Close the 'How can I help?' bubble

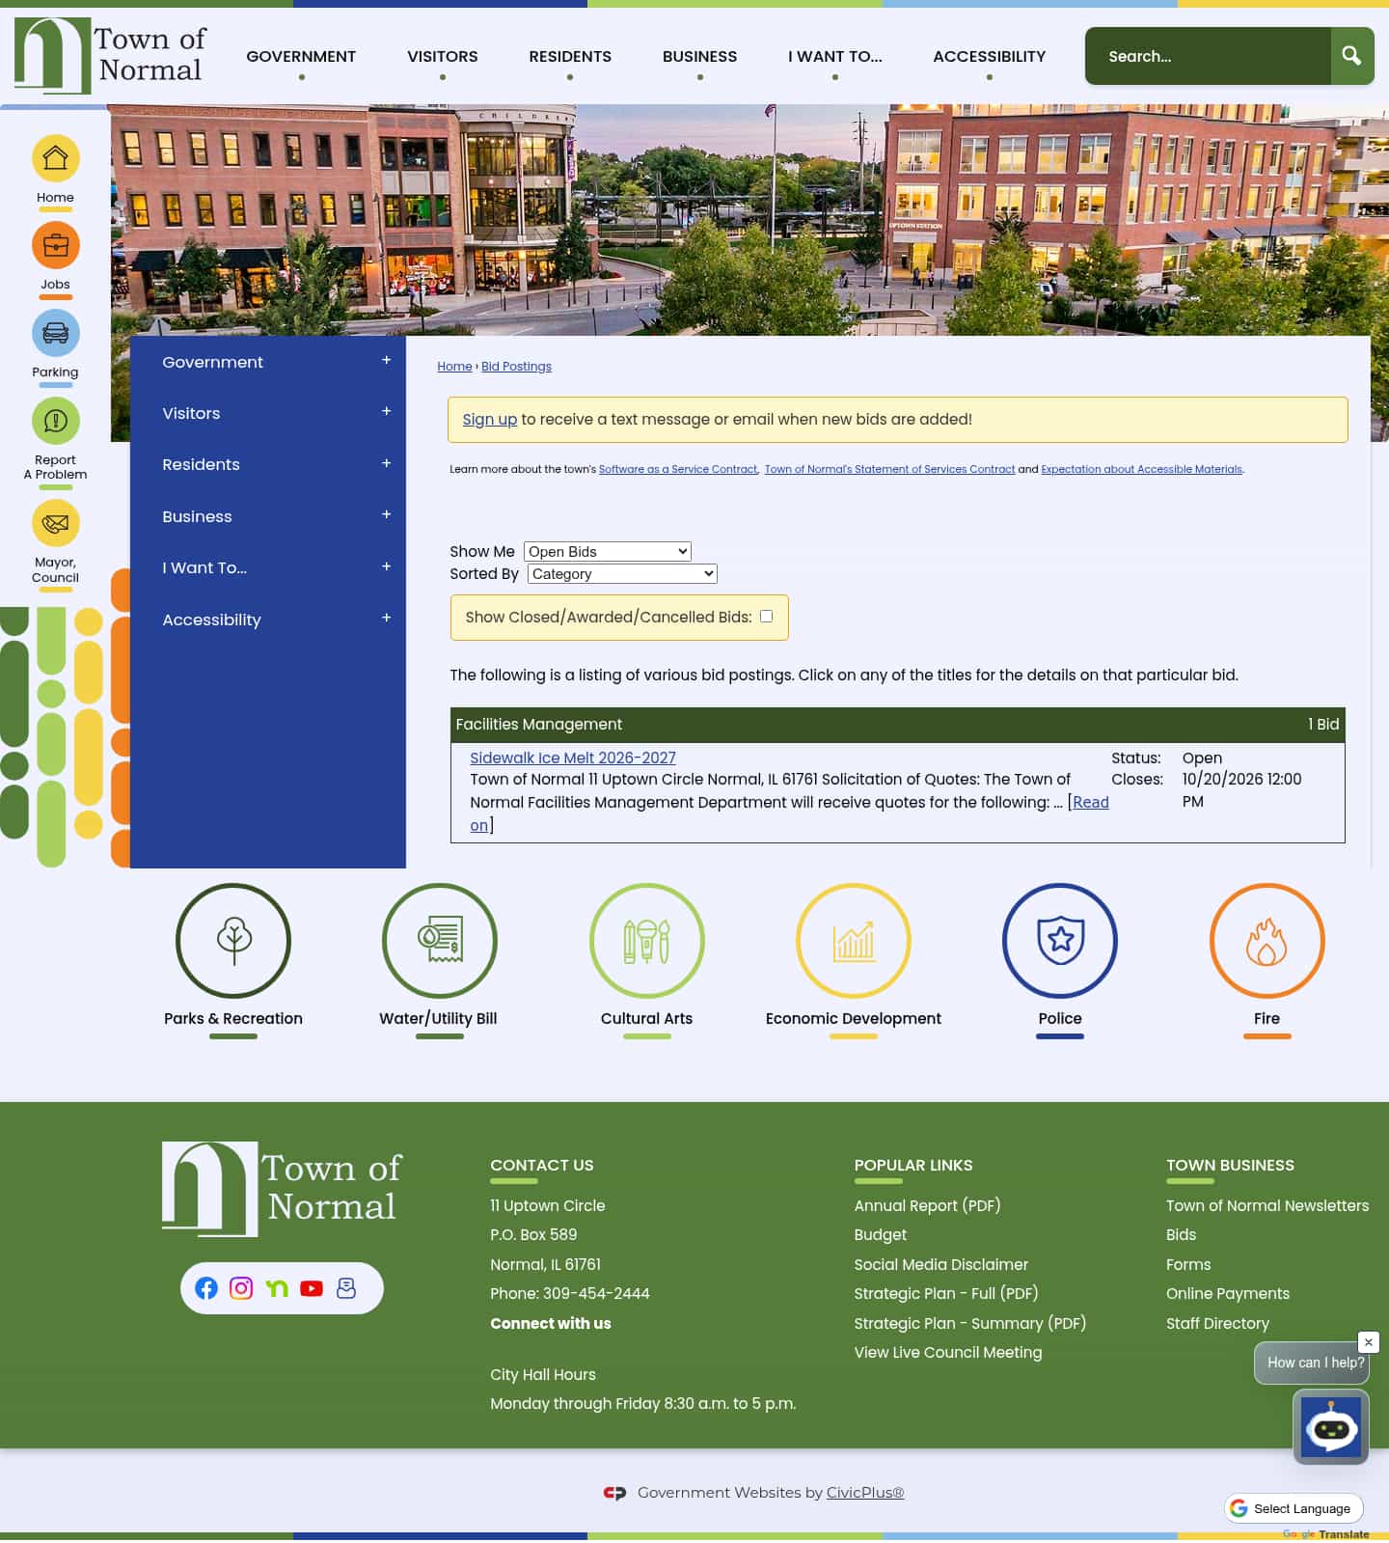tap(1368, 1342)
